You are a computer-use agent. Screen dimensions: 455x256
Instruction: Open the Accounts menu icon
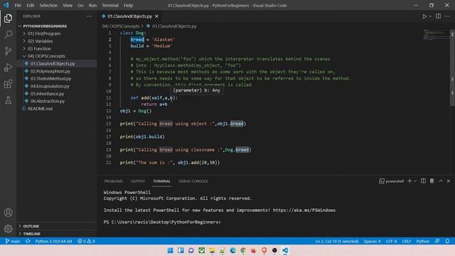coord(8,213)
